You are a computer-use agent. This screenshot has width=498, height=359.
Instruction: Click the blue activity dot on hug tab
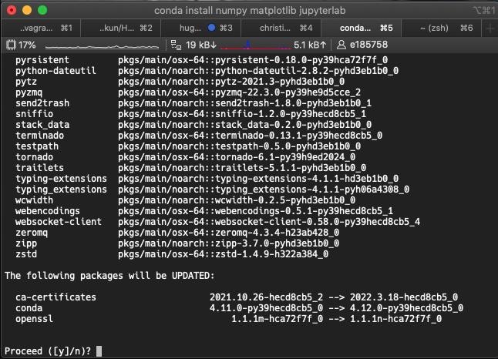211,28
